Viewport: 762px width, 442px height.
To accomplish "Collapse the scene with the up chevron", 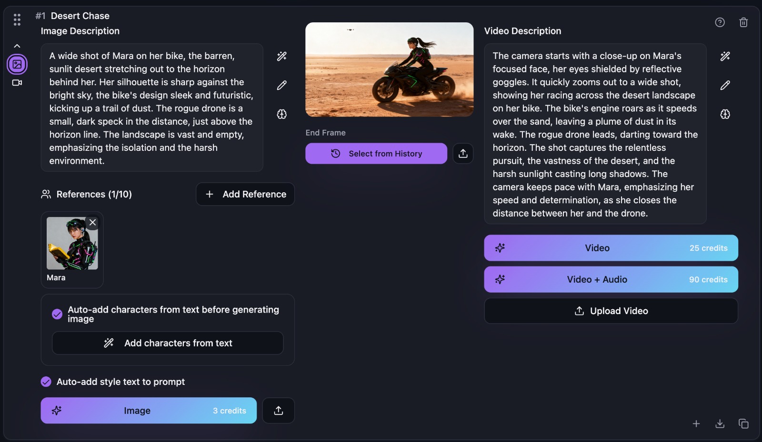I will click(x=17, y=46).
